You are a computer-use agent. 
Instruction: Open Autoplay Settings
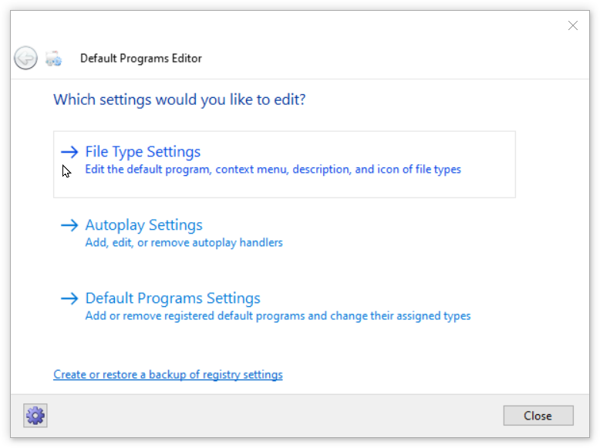[x=143, y=225]
